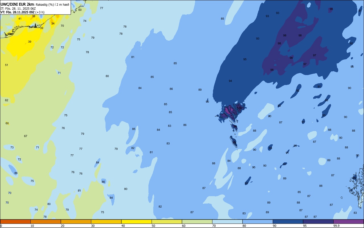
Task: Click the 50–60 legend color segment
Action: click(167, 221)
